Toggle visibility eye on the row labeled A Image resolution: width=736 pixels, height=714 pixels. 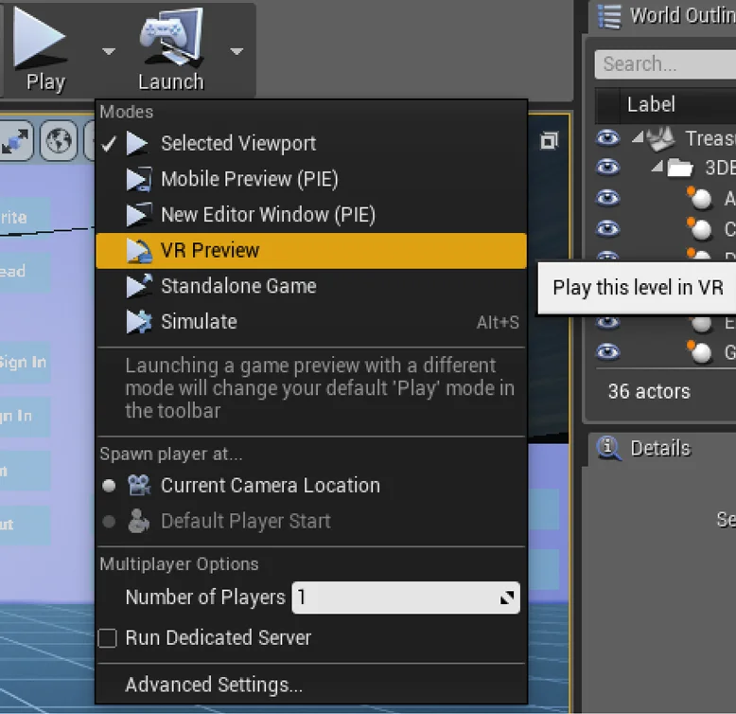(608, 198)
